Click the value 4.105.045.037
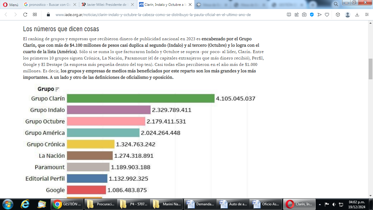The height and width of the screenshot is (210, 373). point(235,99)
